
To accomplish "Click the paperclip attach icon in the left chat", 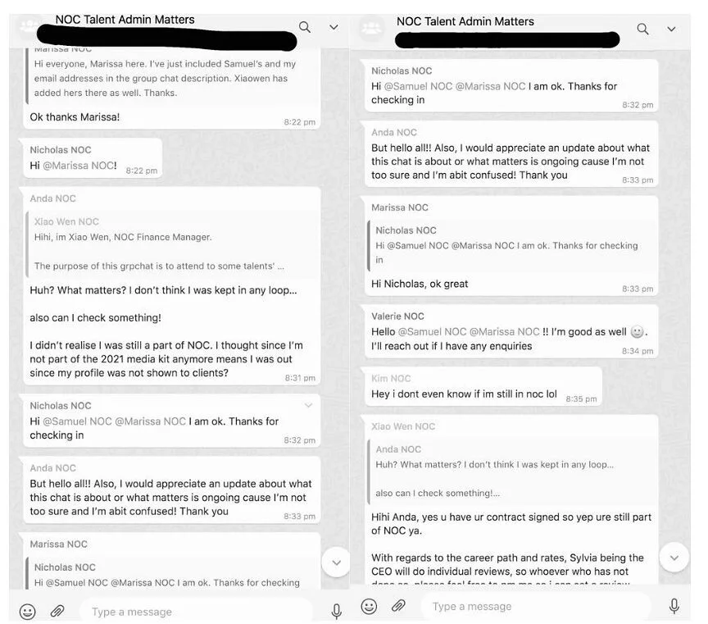I will point(57,611).
